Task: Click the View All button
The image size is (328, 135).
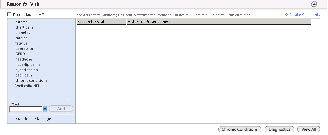Action: [309, 129]
